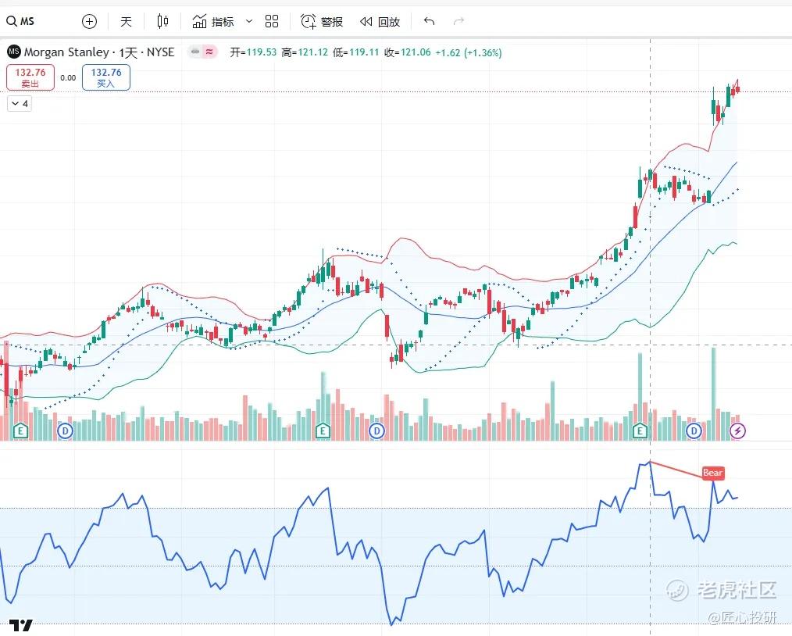Click the redo arrow icon
This screenshot has height=636, width=792.
[458, 21]
